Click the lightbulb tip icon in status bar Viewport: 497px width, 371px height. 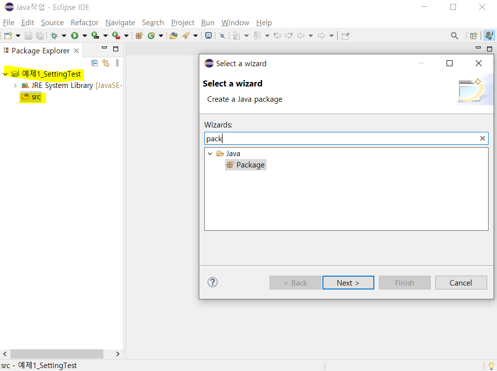tap(491, 366)
